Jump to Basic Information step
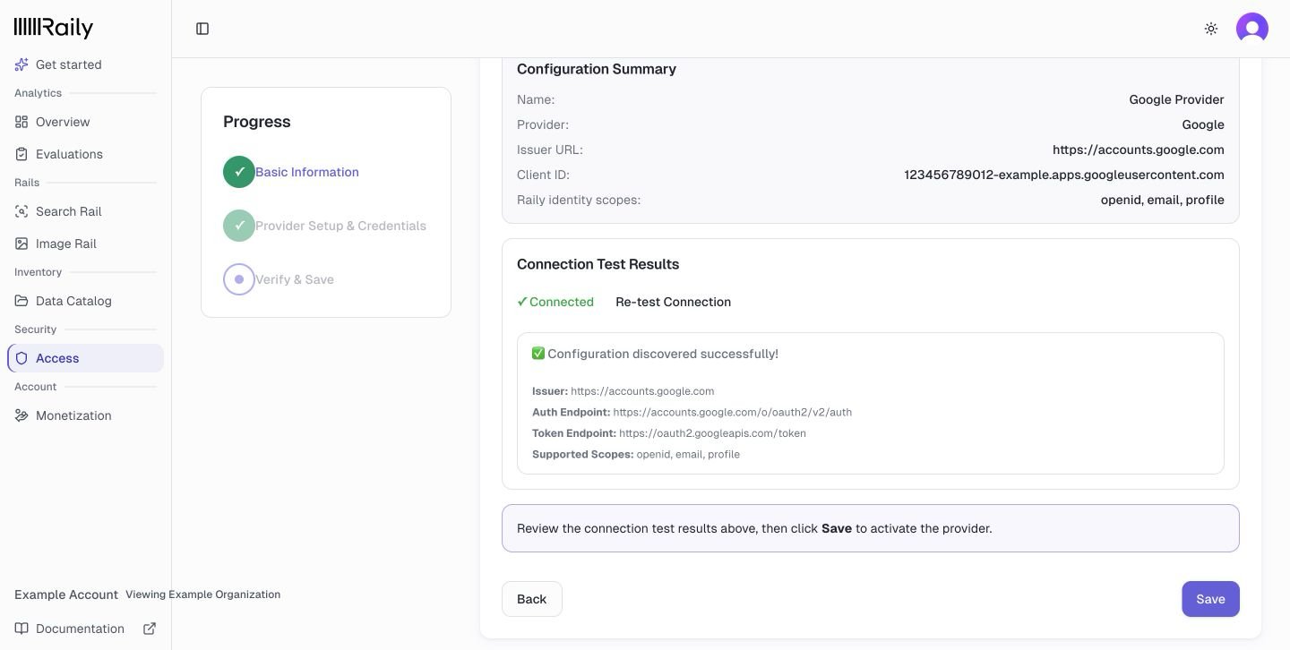This screenshot has width=1290, height=650. point(307,172)
